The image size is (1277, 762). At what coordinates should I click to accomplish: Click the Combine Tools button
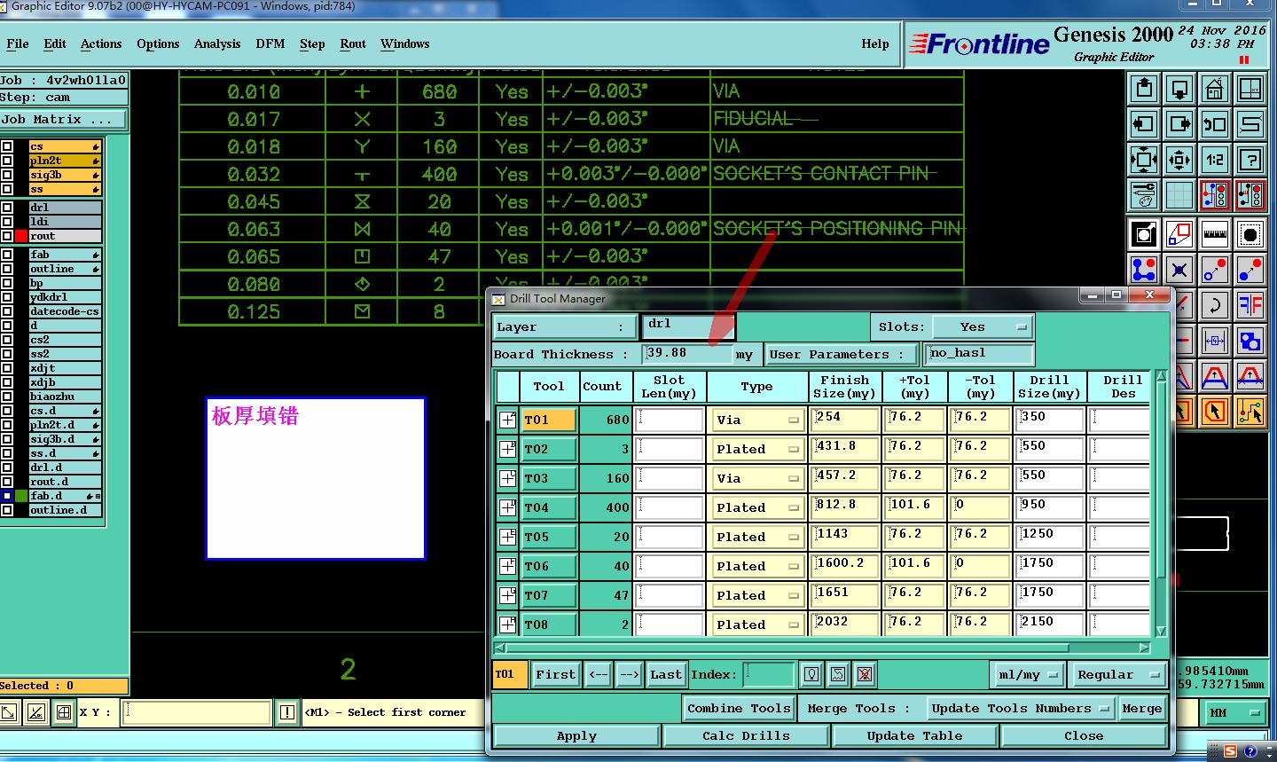pos(739,708)
